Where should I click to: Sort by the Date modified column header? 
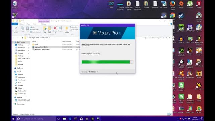[x=67, y=41]
